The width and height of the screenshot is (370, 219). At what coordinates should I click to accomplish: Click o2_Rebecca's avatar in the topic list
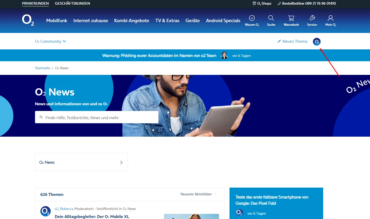pyautogui.click(x=46, y=211)
